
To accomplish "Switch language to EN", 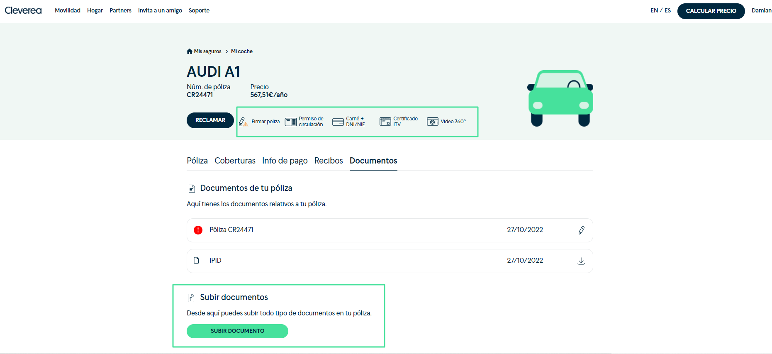I will point(654,10).
